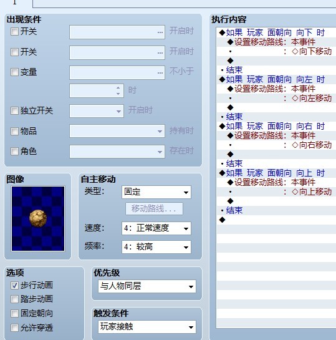The image size is (336, 340).
Task: Select the 如果 玩家 面朝向 向左 时 line
Action: [276, 80]
